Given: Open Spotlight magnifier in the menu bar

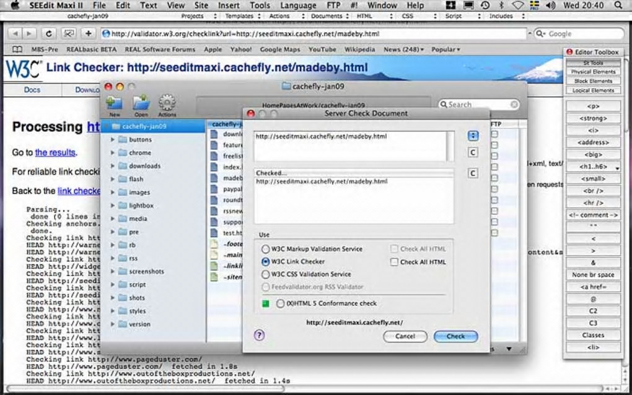Looking at the screenshot, I should (618, 5).
